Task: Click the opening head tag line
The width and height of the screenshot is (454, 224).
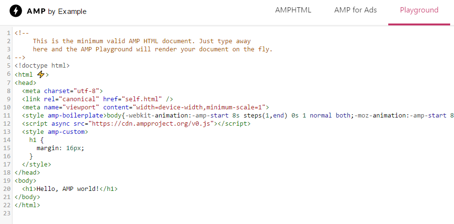Action: [x=25, y=83]
